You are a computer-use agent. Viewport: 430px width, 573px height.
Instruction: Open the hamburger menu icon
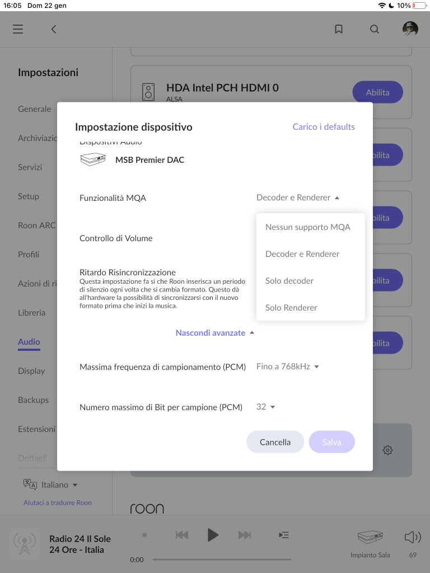pos(18,29)
